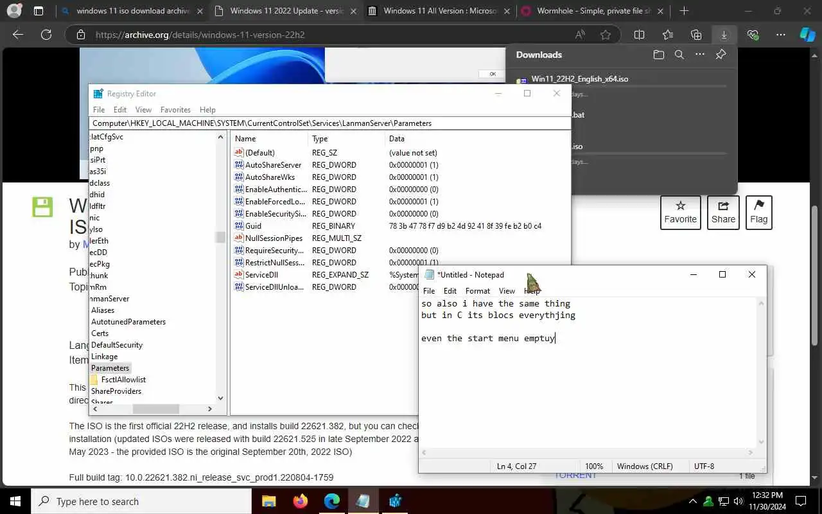Open Notepad File menu
This screenshot has width=822, height=514.
coord(429,291)
